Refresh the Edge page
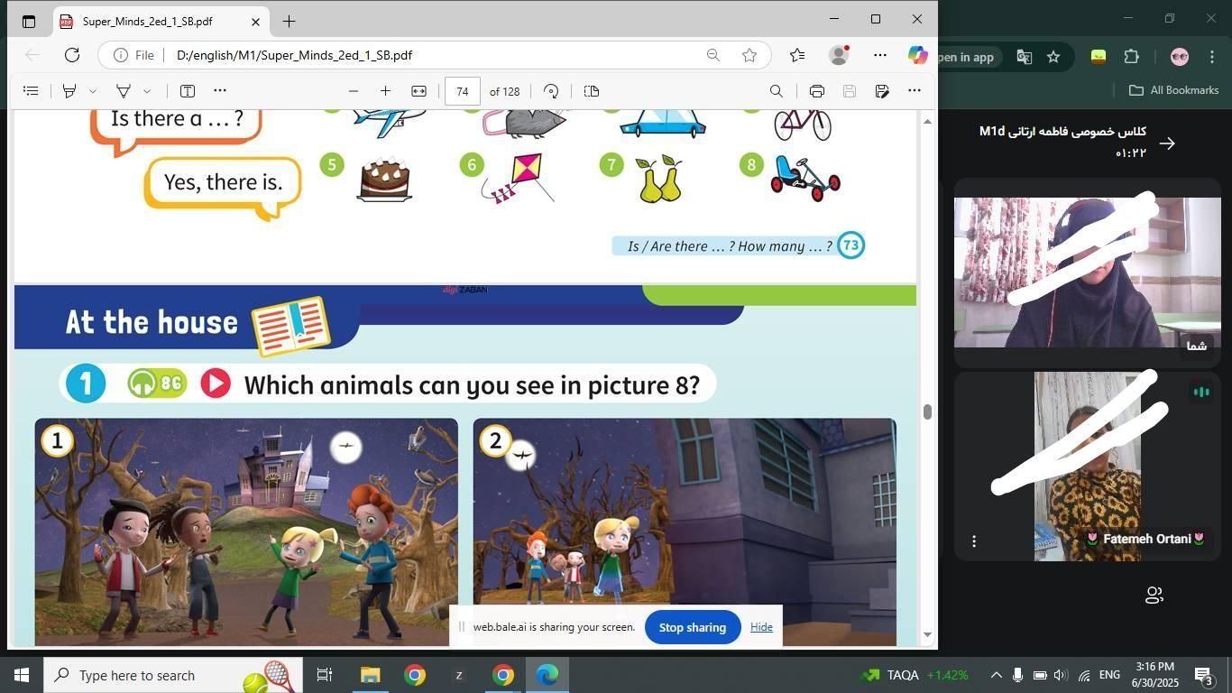 click(x=72, y=55)
